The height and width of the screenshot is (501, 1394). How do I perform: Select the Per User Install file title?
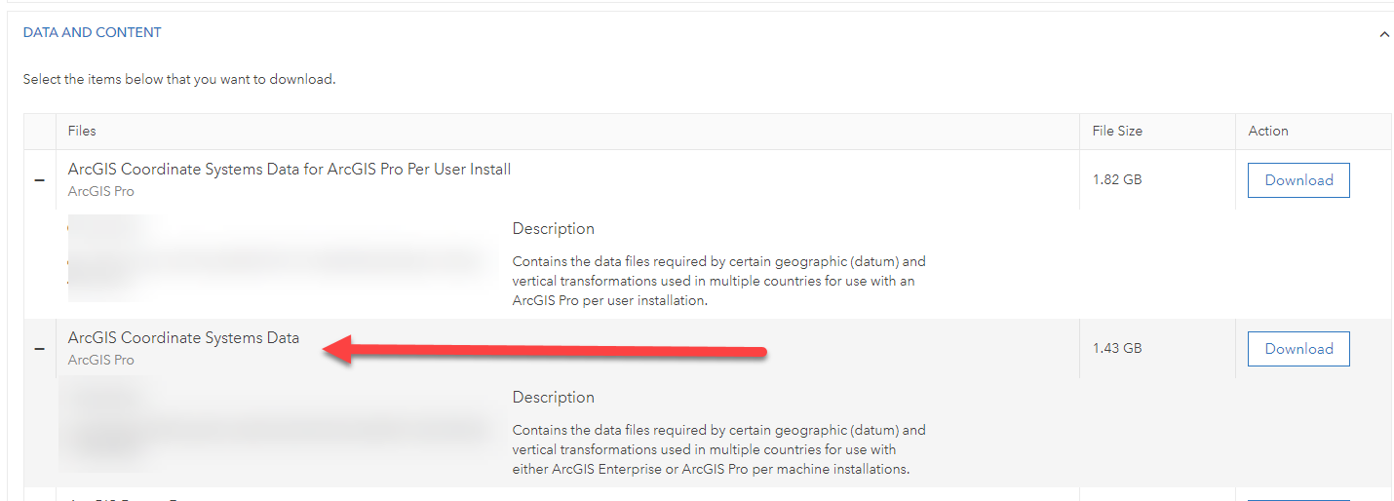tap(290, 170)
